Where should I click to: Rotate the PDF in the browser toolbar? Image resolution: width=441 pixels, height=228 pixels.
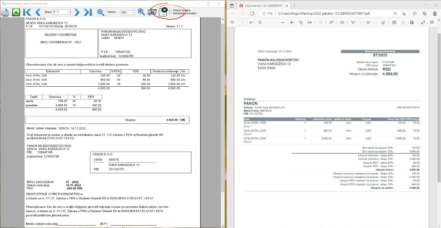[301, 22]
